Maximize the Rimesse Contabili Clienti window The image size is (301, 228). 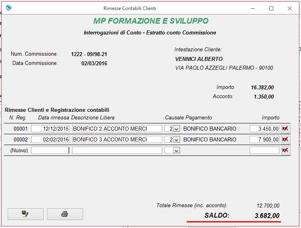click(x=271, y=8)
